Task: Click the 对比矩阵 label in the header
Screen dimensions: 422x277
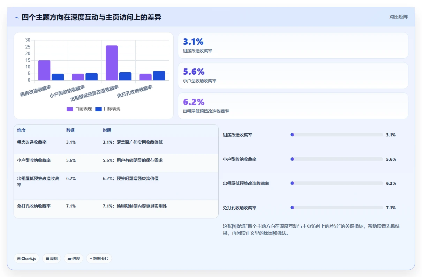Action: (399, 17)
